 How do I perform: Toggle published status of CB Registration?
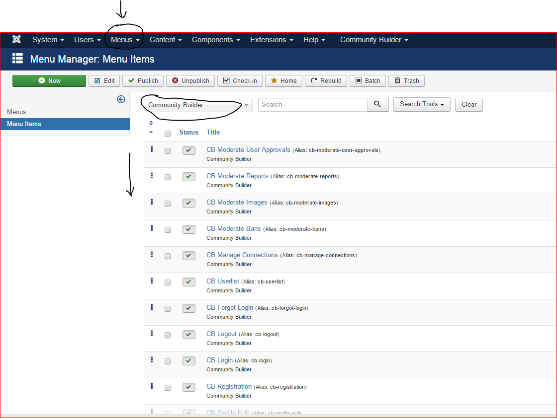tap(188, 387)
